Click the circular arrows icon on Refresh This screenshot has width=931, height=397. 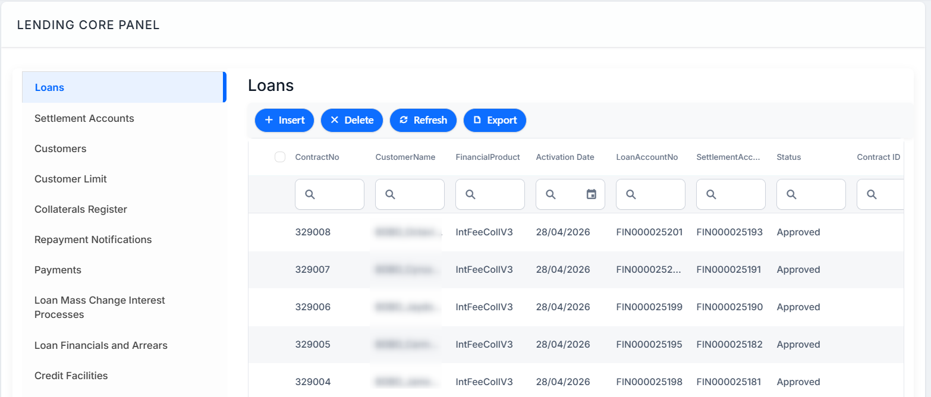click(404, 120)
